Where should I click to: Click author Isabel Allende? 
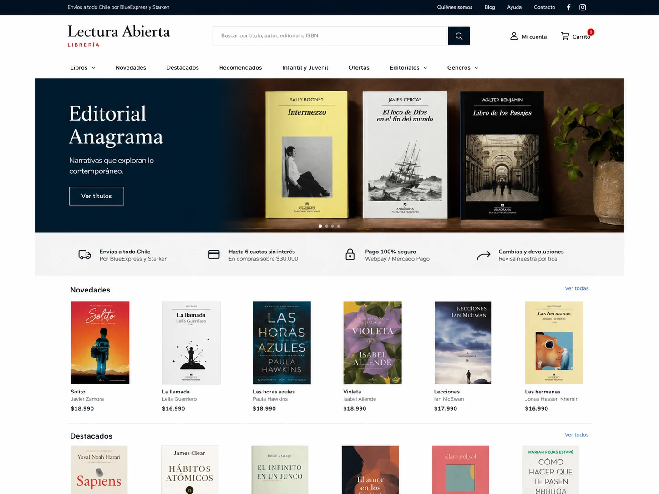[360, 399]
